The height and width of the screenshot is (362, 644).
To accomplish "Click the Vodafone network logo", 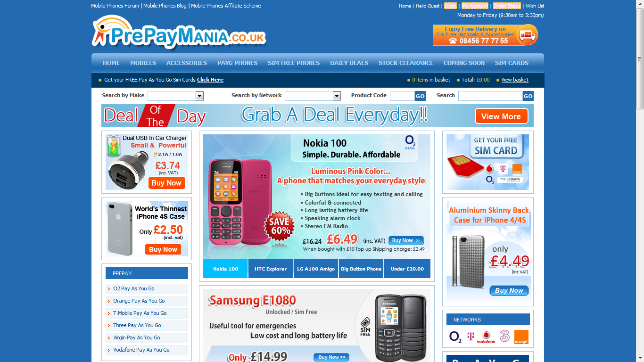I will coord(486,337).
